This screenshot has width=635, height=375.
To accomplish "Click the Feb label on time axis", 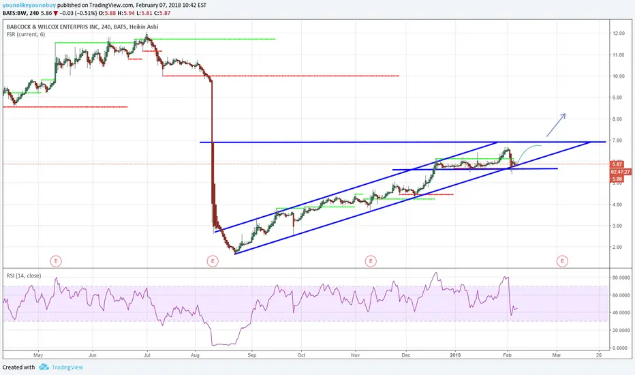I will click(x=507, y=355).
